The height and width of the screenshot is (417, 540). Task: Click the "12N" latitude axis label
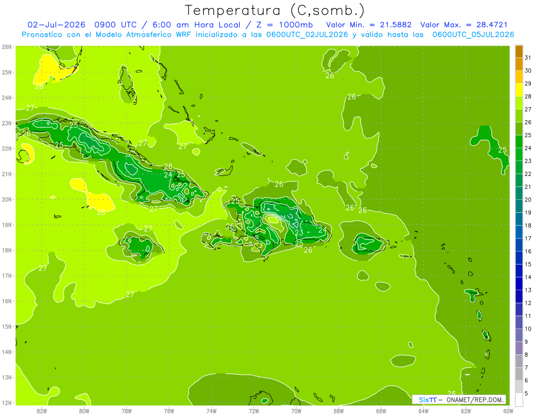tap(6, 403)
